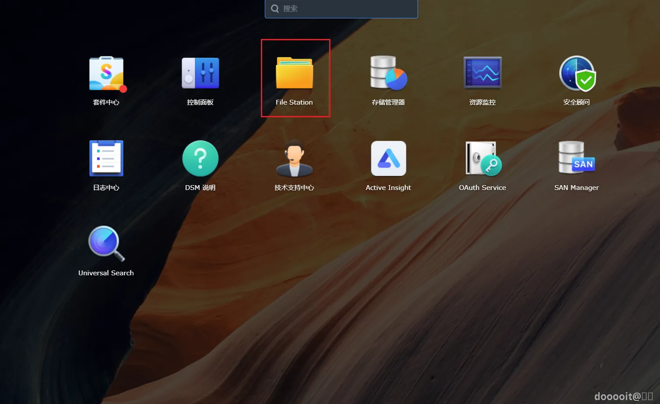Open the 套件中心 Package Center icon

tap(106, 74)
